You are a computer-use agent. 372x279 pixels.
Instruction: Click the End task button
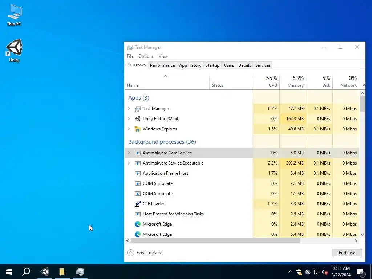pyautogui.click(x=347, y=253)
